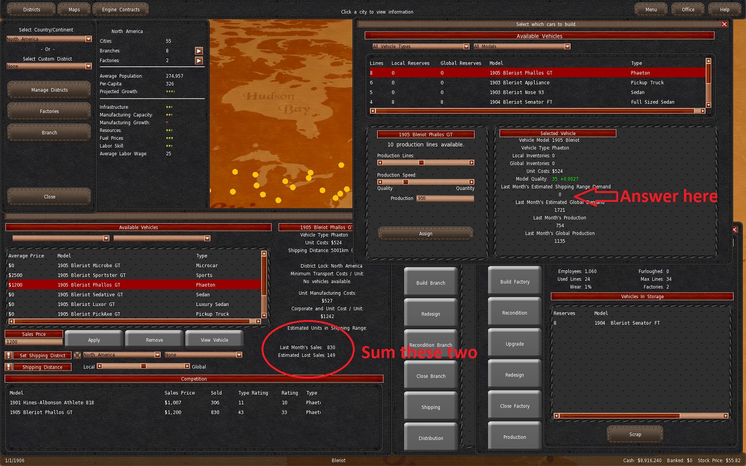Click the arrow icon next to Factories count
746x466 pixels.
(198, 61)
